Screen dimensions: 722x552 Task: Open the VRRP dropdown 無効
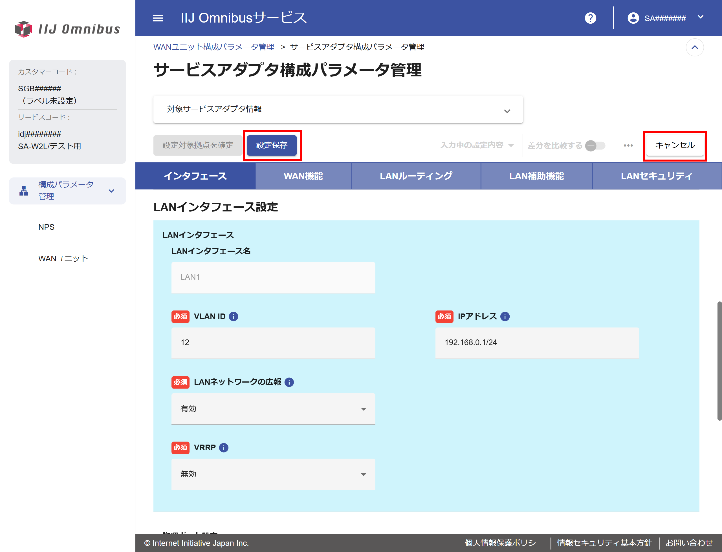tap(273, 474)
